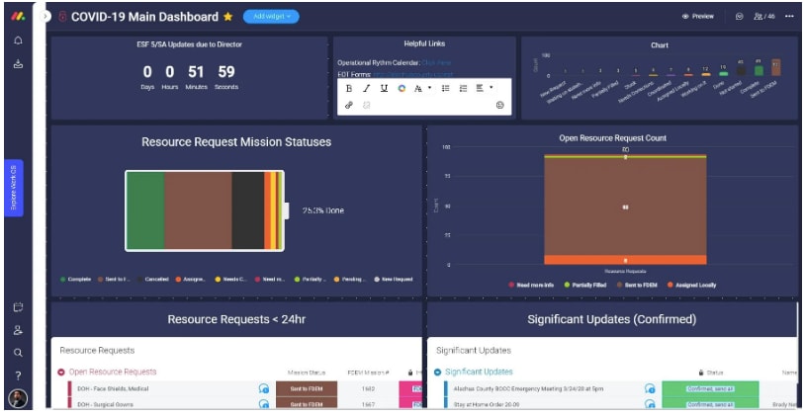Image resolution: width=805 pixels, height=416 pixels.
Task: Toggle the Complete legend item under battery
Action: tap(75, 280)
